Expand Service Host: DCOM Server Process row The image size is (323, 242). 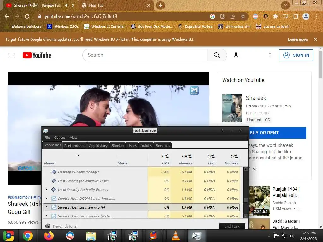click(46, 198)
